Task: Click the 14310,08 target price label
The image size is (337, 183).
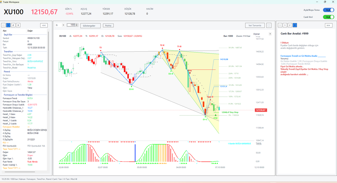Action: pos(224,59)
